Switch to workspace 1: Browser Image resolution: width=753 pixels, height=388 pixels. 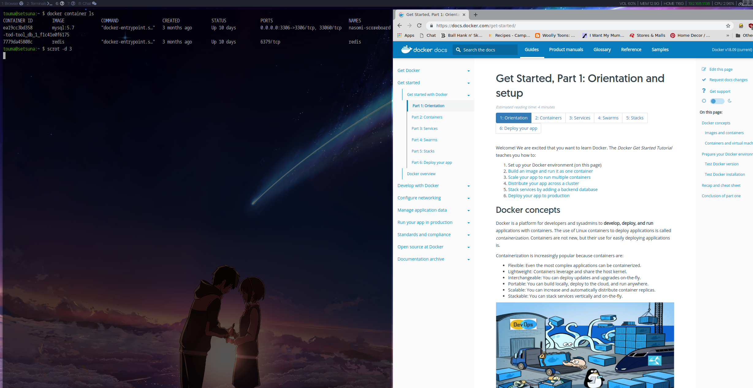(x=12, y=3)
